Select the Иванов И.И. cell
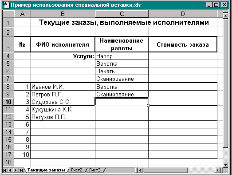232x175 pixels. [63, 87]
